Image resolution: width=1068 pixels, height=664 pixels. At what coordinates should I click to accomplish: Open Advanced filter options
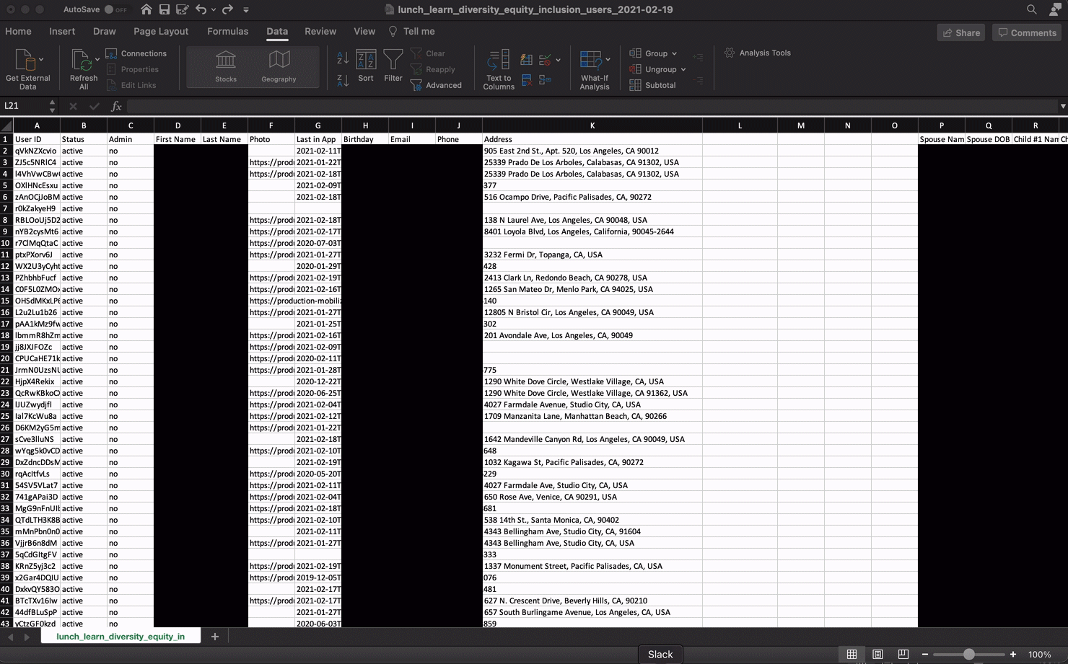[437, 85]
